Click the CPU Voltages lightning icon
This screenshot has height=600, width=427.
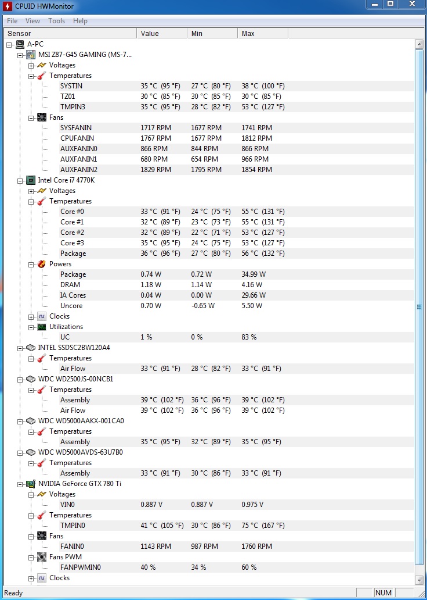[42, 191]
